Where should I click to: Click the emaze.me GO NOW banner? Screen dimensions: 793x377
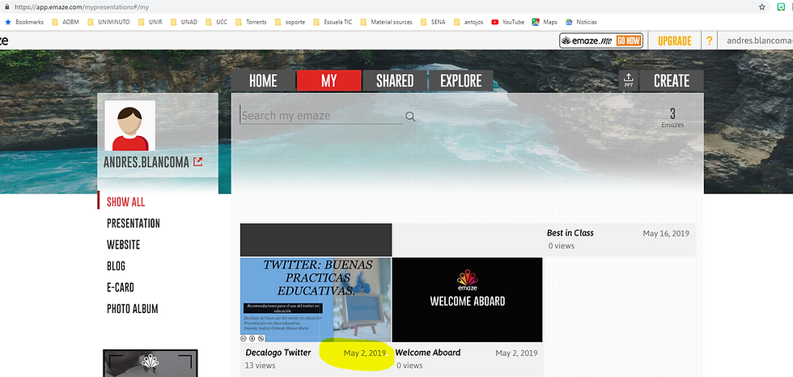point(600,41)
